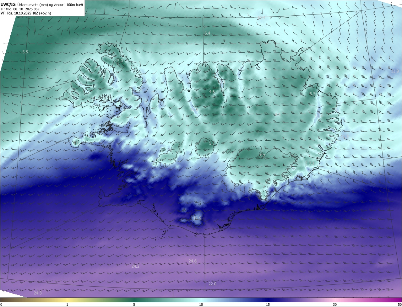
Task: Click the title line "UWC/IG: Úrkomumætti (mm) og vindur"
Action: pyautogui.click(x=42, y=4)
